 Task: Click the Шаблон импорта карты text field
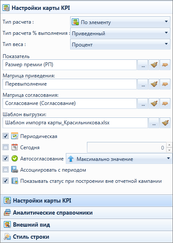pyautogui.click(x=75, y=123)
